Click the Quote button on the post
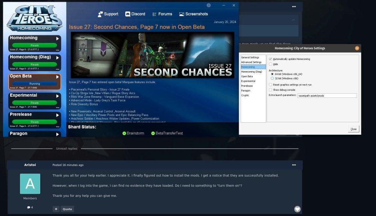Viewport: 376px width, 216px height. [x=67, y=209]
